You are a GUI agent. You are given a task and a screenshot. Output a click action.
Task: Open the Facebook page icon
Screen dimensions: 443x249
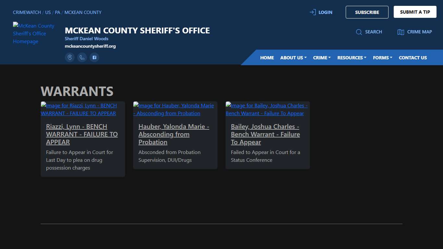pos(94,57)
